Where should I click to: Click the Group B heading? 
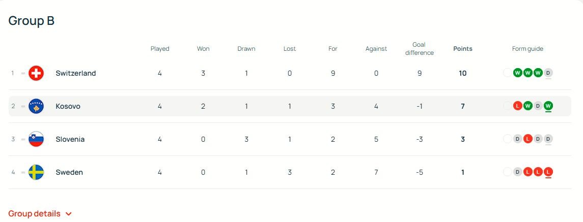[x=31, y=21]
